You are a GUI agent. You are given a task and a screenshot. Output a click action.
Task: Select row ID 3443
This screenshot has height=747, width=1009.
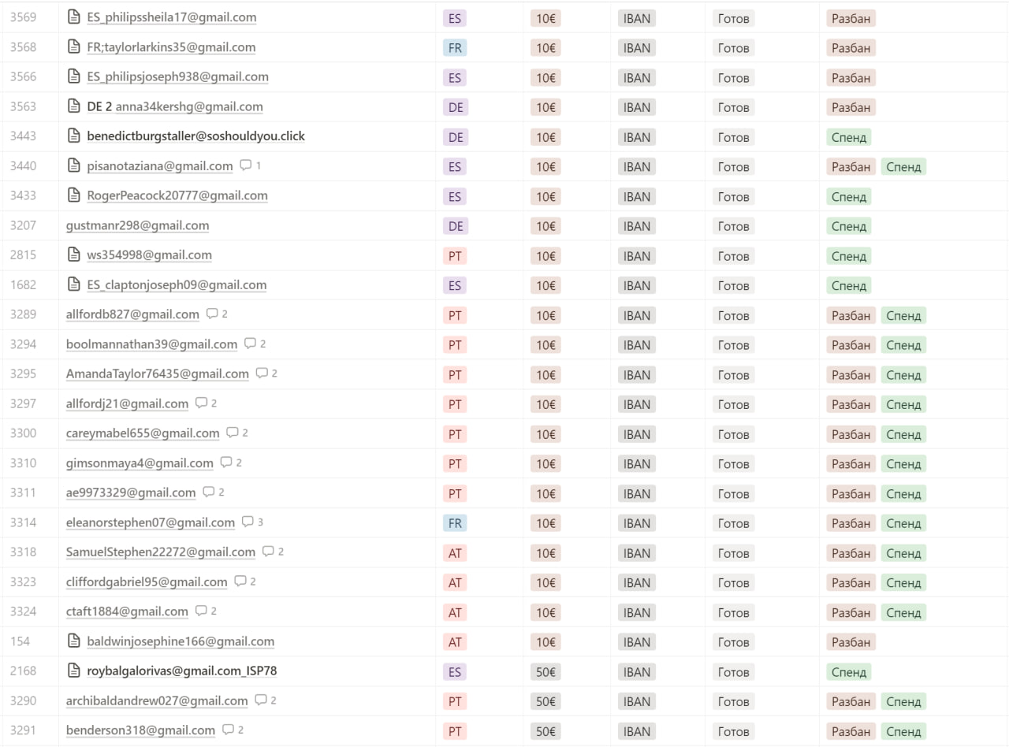tap(23, 136)
